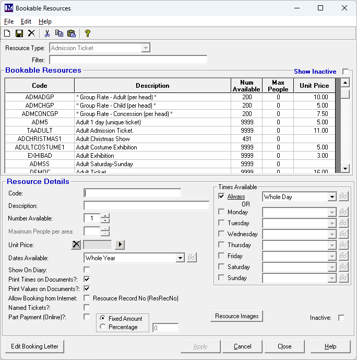
Task: Click the Paste clipboard toolbar icon
Action: pos(72,33)
